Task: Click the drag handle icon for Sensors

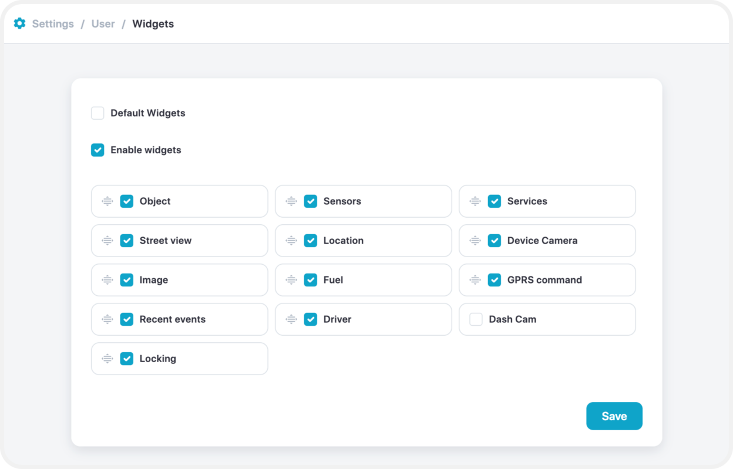Action: point(291,201)
